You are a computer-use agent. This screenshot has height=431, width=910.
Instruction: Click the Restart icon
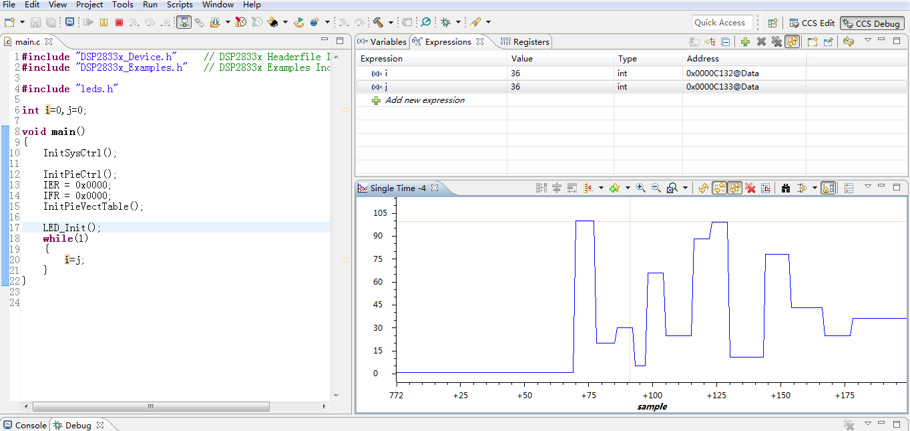[299, 22]
